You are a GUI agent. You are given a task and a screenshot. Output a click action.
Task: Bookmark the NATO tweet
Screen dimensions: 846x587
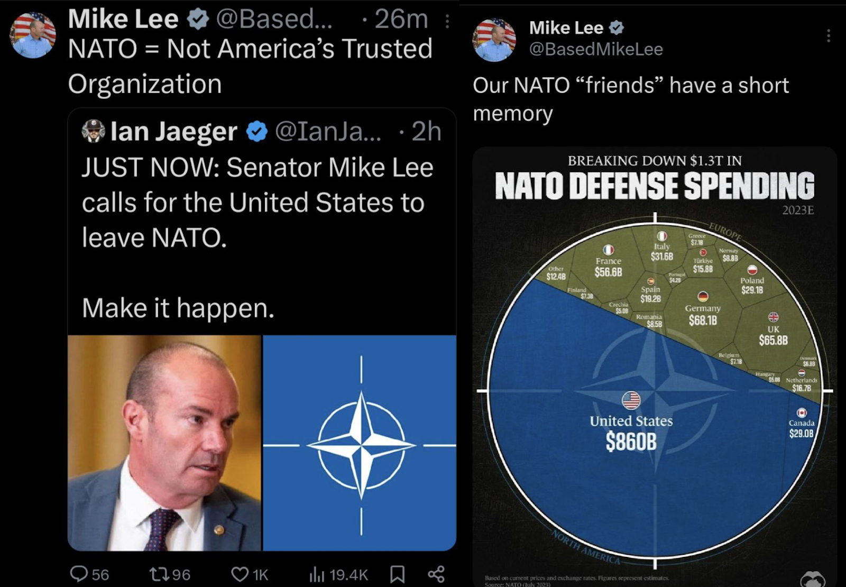(x=397, y=574)
